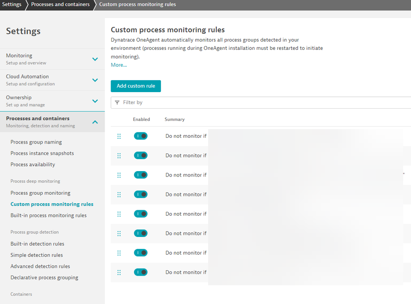The height and width of the screenshot is (304, 411).
Task: Click drag handle icon of fifth rule
Action: click(x=119, y=214)
